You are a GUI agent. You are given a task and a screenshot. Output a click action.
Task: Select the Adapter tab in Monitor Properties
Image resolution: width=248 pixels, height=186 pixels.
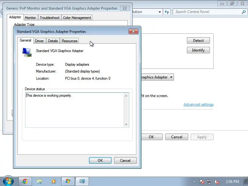[15, 17]
